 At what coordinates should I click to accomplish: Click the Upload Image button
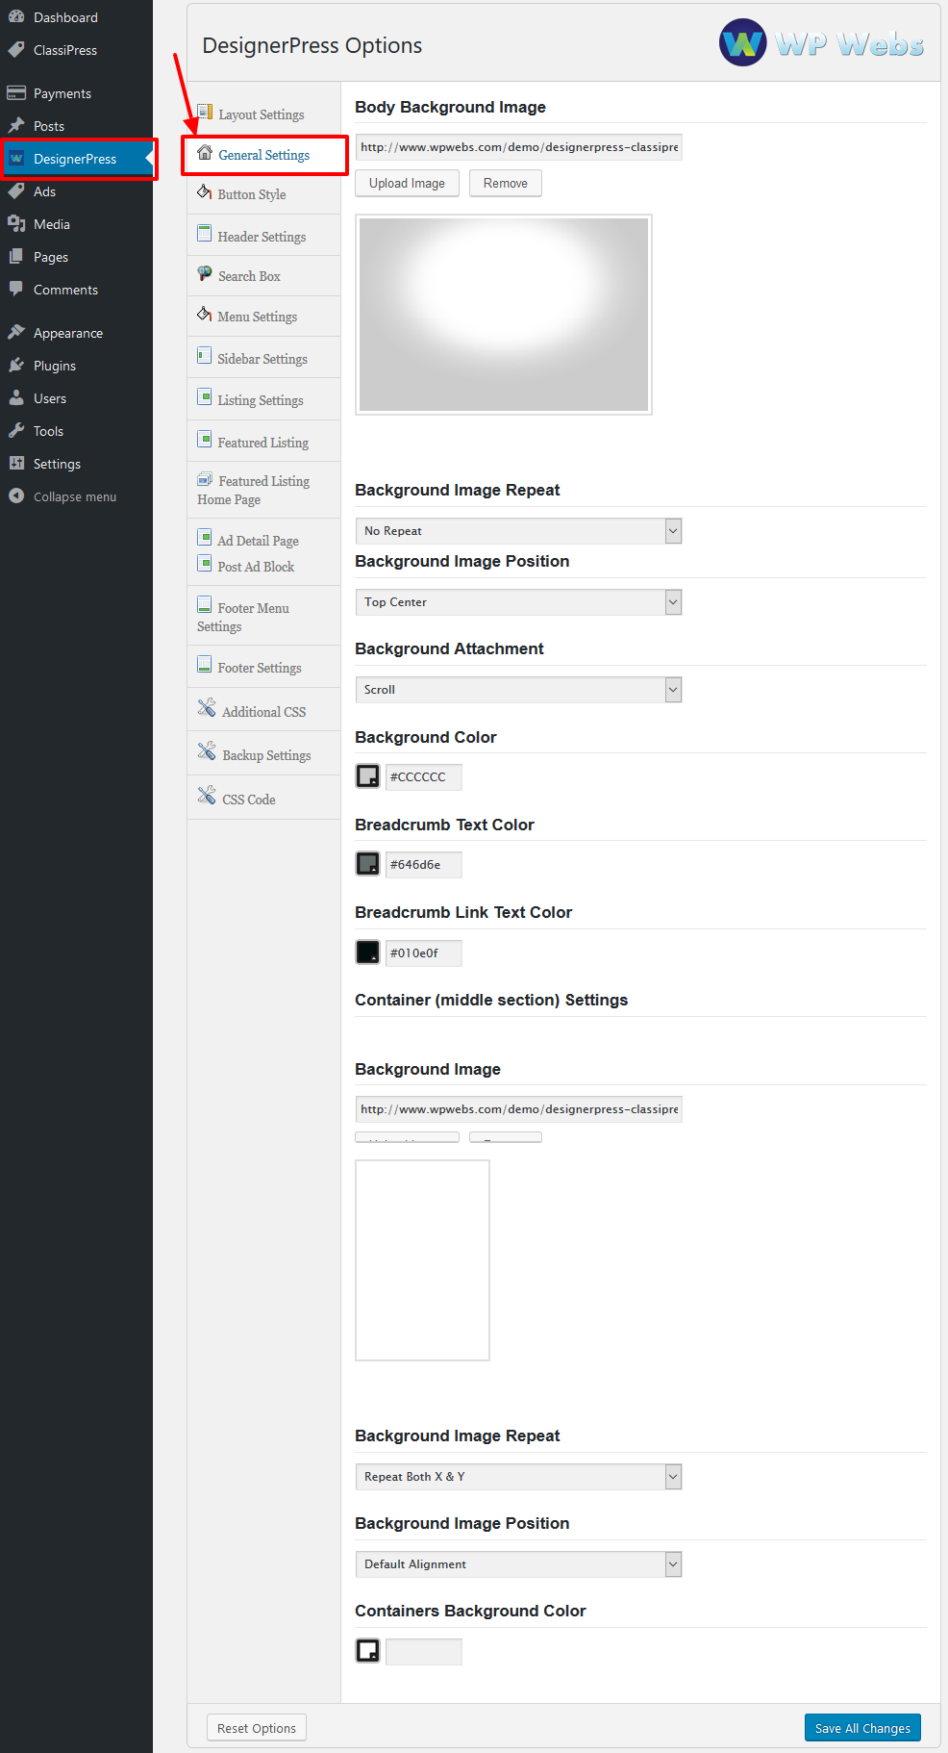tap(407, 183)
